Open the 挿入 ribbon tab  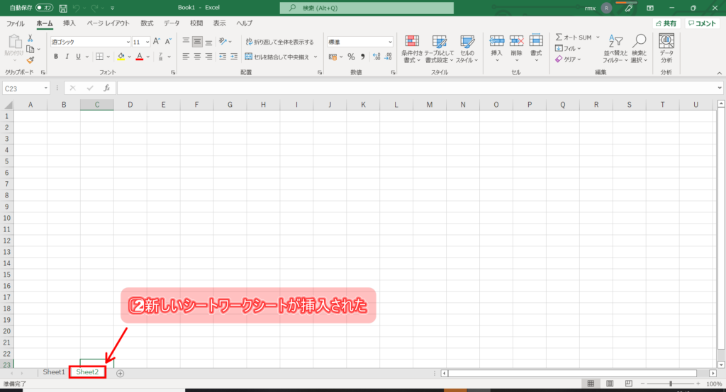click(x=69, y=23)
